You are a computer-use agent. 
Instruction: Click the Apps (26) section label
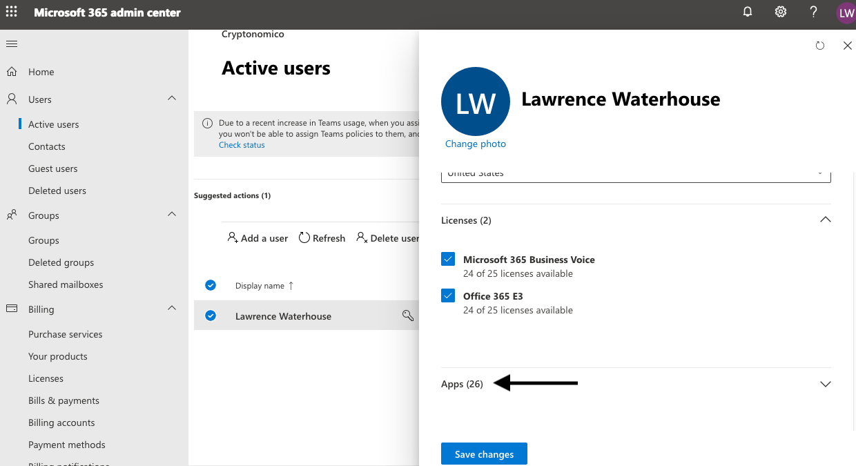462,384
